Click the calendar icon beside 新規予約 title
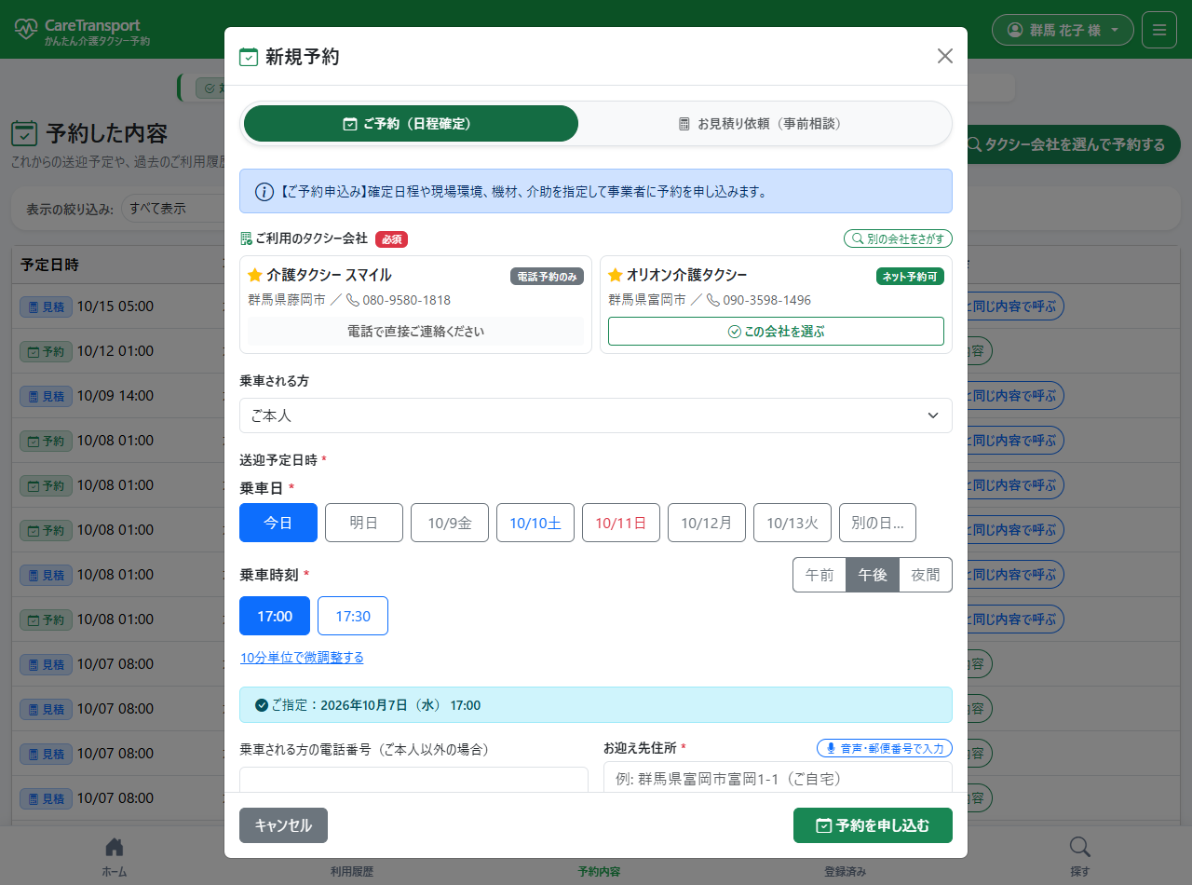This screenshot has width=1192, height=885. click(x=249, y=57)
